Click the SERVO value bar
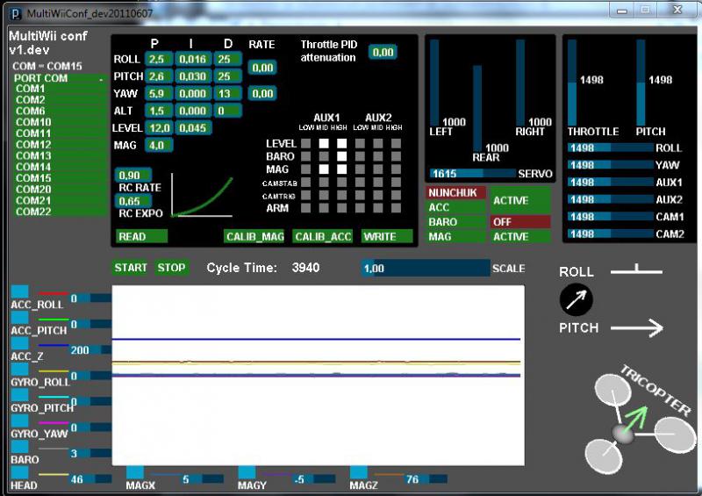 473,174
